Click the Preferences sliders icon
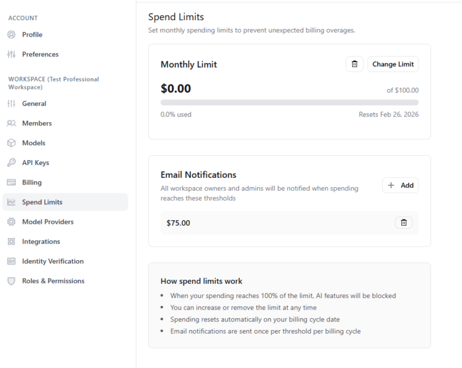The height and width of the screenshot is (368, 462). [x=11, y=55]
